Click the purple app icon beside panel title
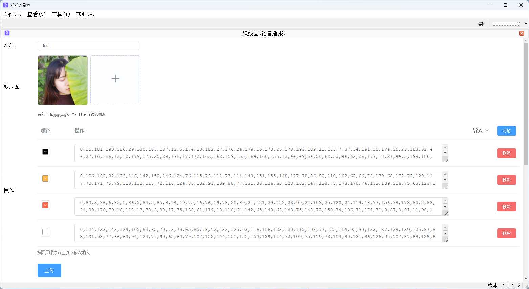 [x=7, y=33]
